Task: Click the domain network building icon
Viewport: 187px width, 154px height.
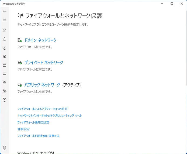Action: tap(20, 40)
